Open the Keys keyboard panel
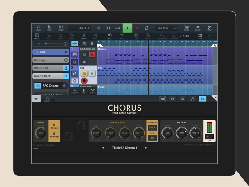This screenshot has width=249, height=187. [x=50, y=28]
